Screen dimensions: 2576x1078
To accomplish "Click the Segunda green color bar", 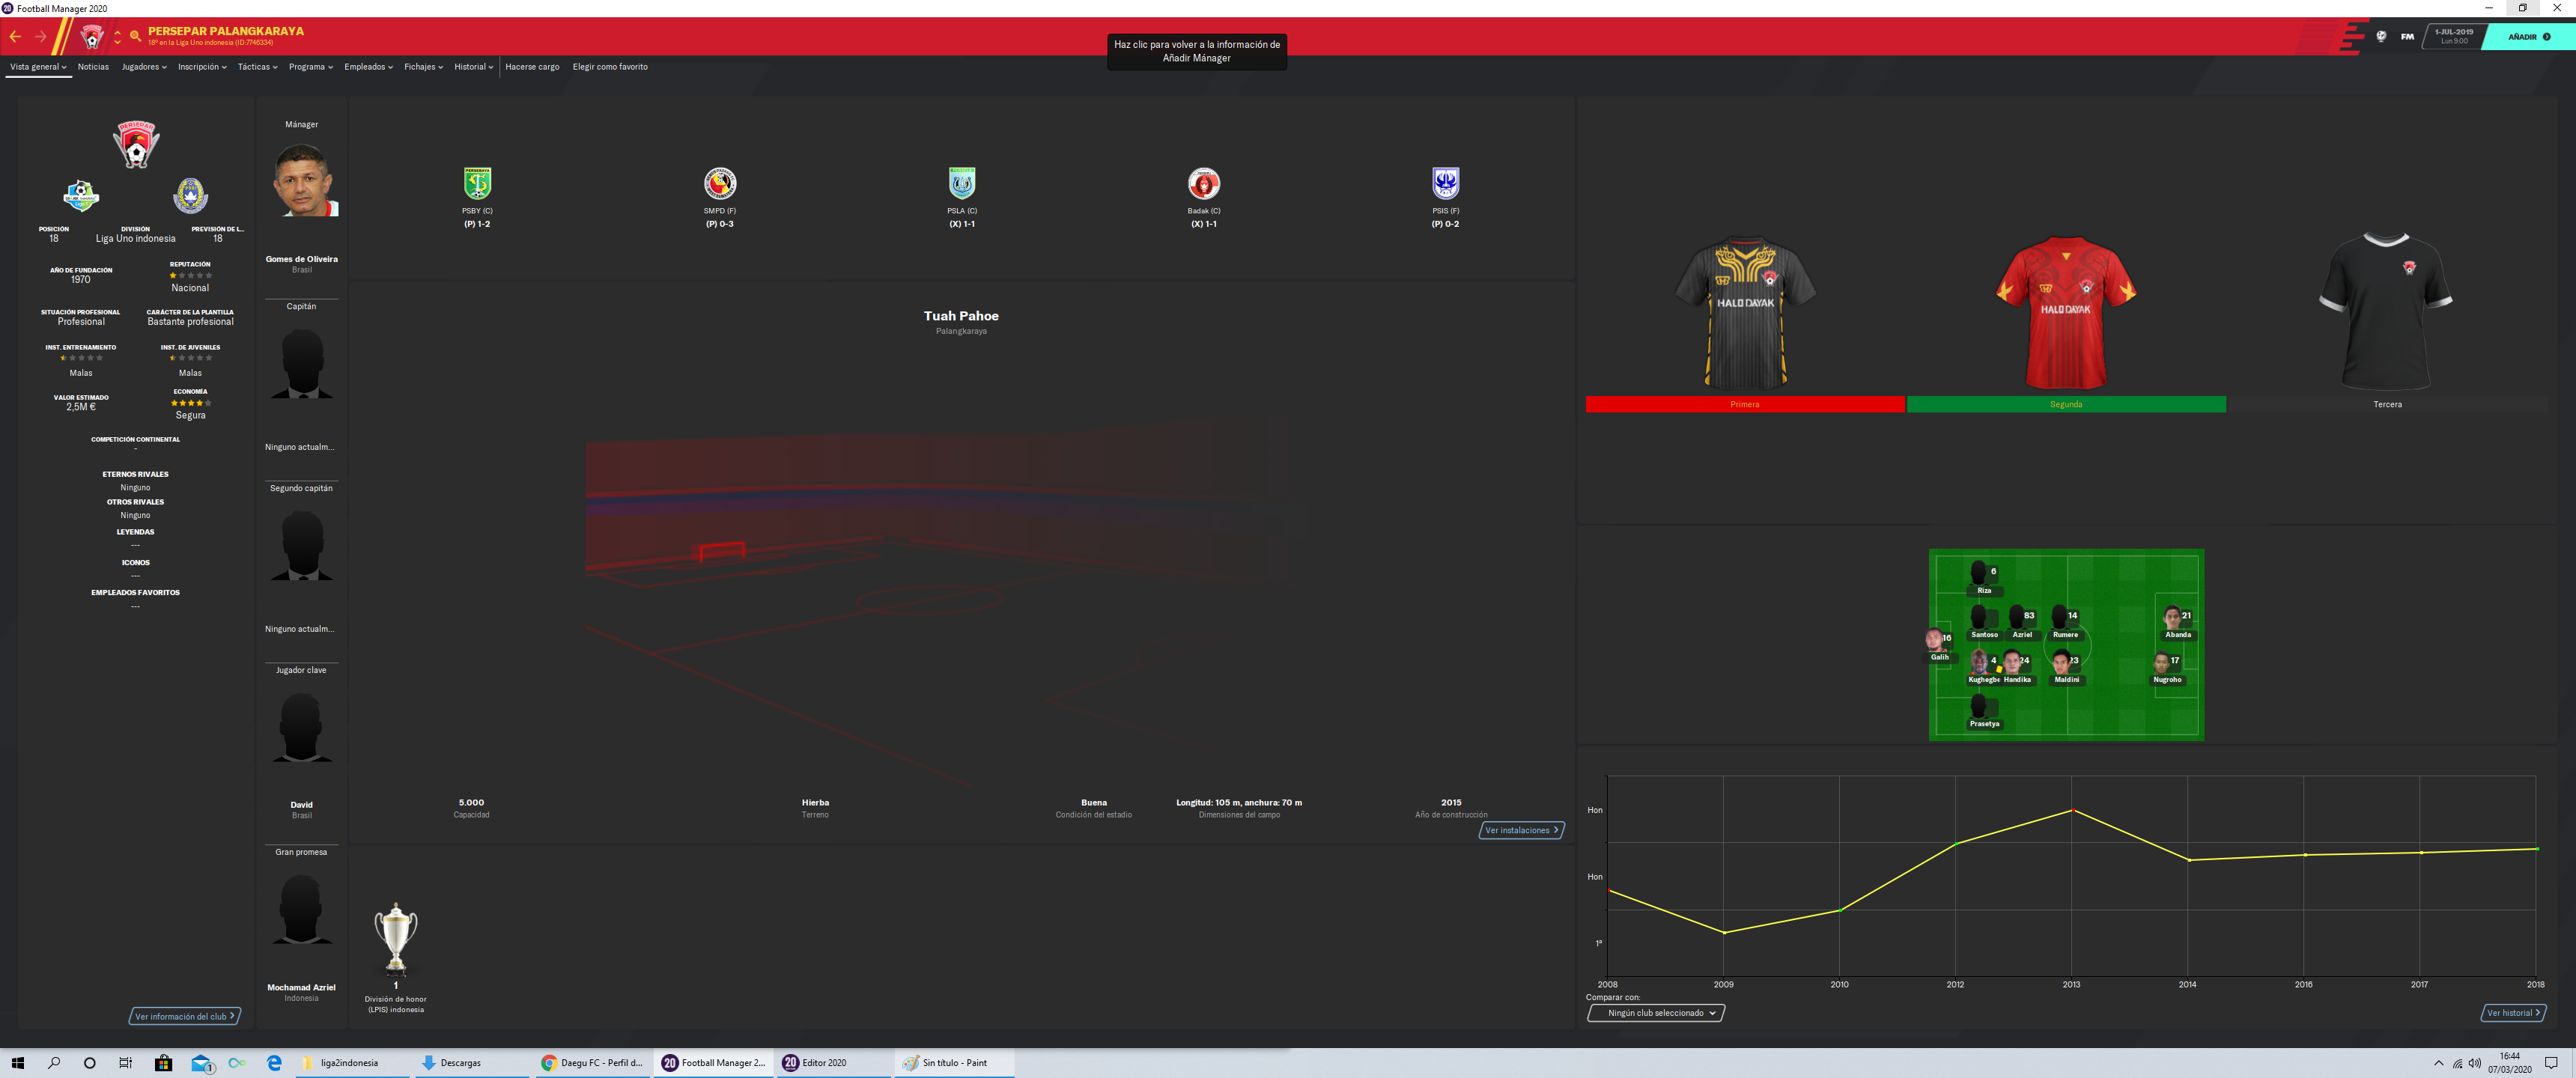I will (x=2066, y=404).
